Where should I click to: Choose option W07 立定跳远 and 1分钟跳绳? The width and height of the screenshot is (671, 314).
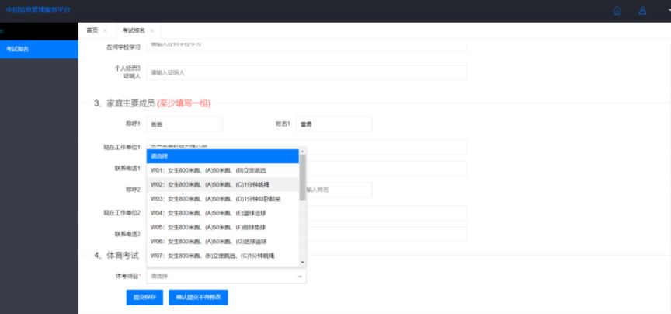click(x=223, y=256)
